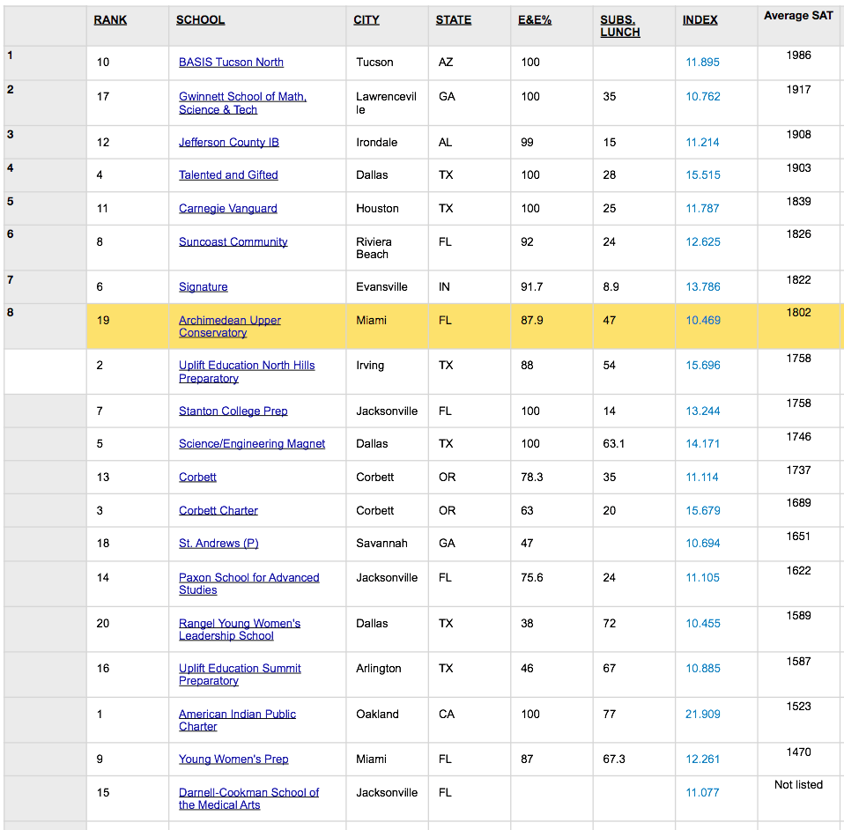Sort by the CITY column header
Viewport: 844px width, 830px height.
(x=366, y=20)
